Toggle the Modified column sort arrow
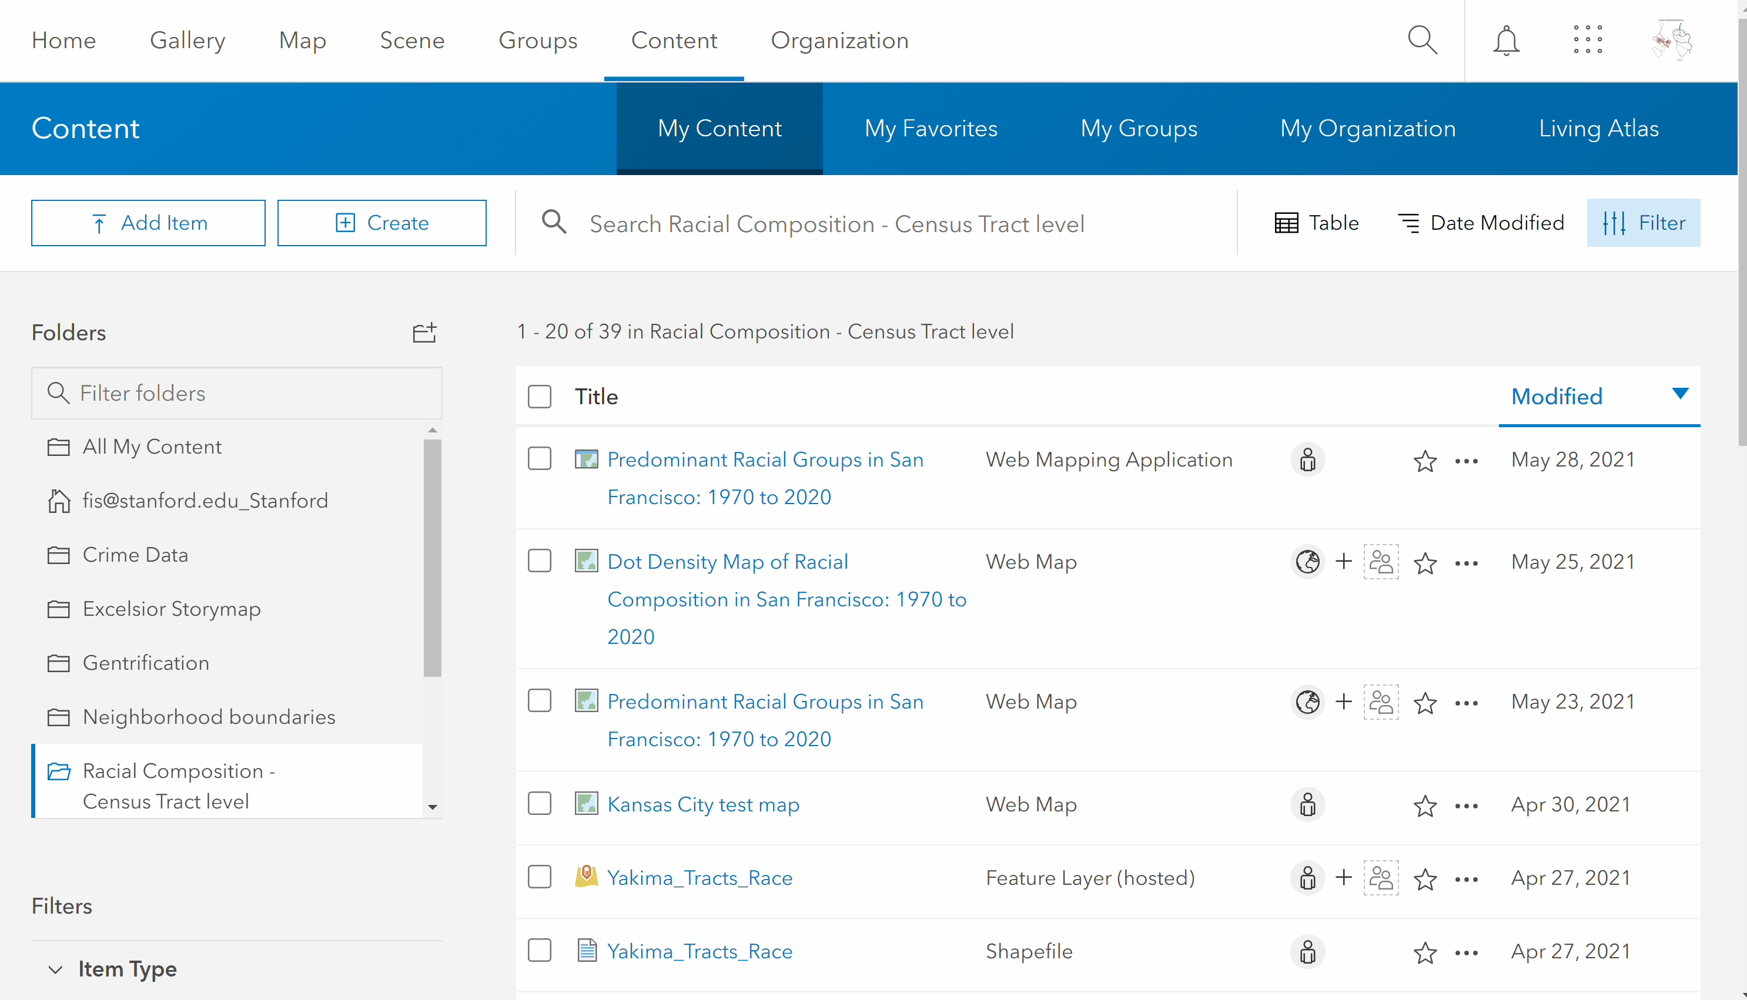Image resolution: width=1747 pixels, height=1000 pixels. (x=1679, y=394)
